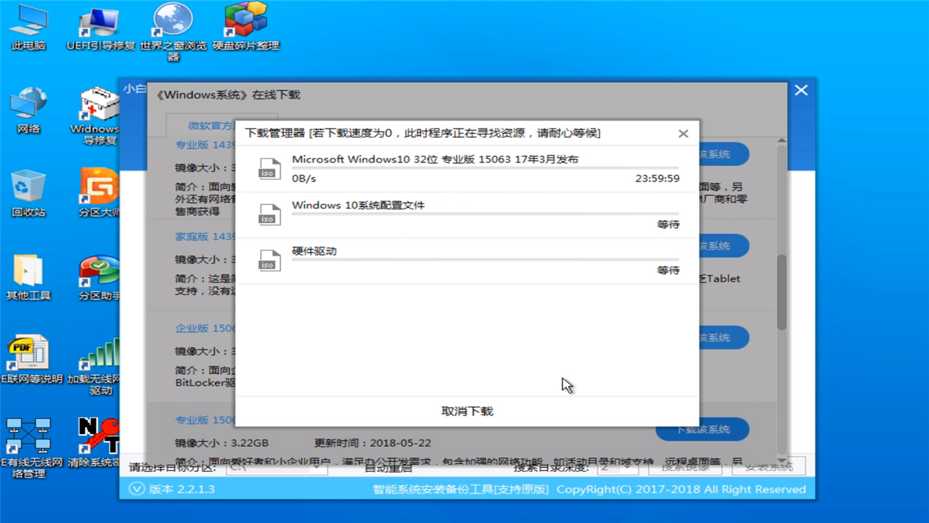Screen dimensions: 929x523
Task: Click the 智能系统安装备份工具[支持原版] status text
Action: 461,490
